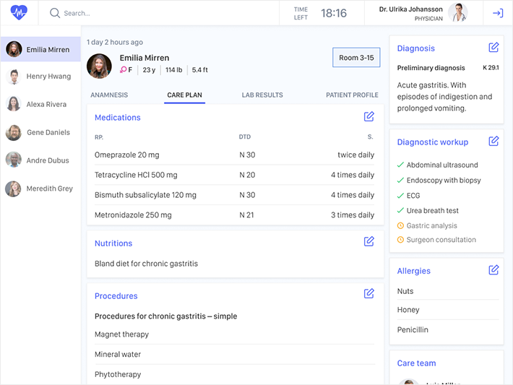This screenshot has height=385, width=513.
Task: Select Emilia Mirren in patient list
Action: point(40,49)
